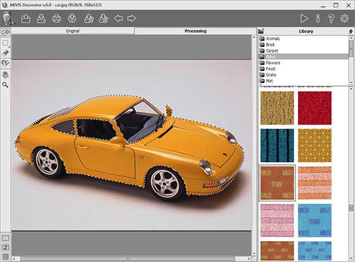355x262 pixels.
Task: Click the lowest gray square icon
Action: (x=6, y=256)
